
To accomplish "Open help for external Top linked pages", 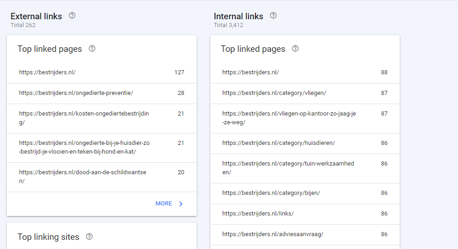I will pos(92,49).
